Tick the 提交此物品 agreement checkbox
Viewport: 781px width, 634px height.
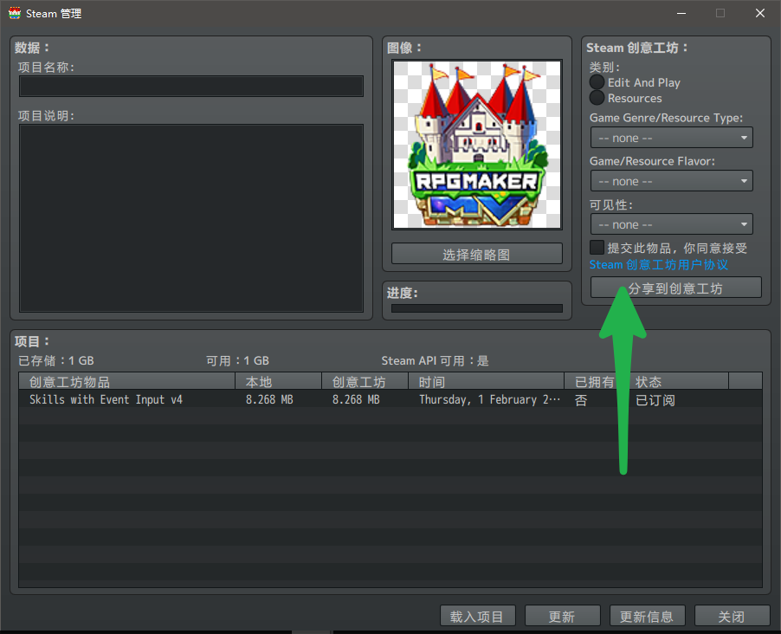tap(597, 247)
